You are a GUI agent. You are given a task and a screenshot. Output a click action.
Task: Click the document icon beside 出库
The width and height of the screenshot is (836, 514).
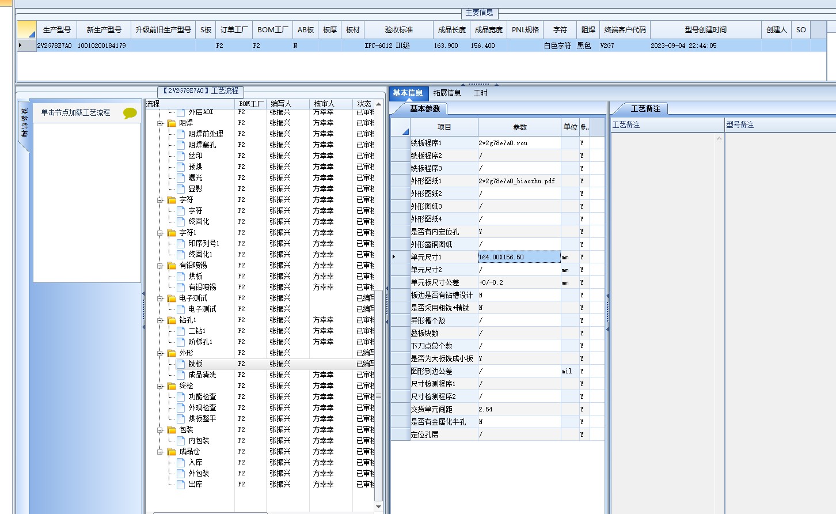pyautogui.click(x=181, y=485)
